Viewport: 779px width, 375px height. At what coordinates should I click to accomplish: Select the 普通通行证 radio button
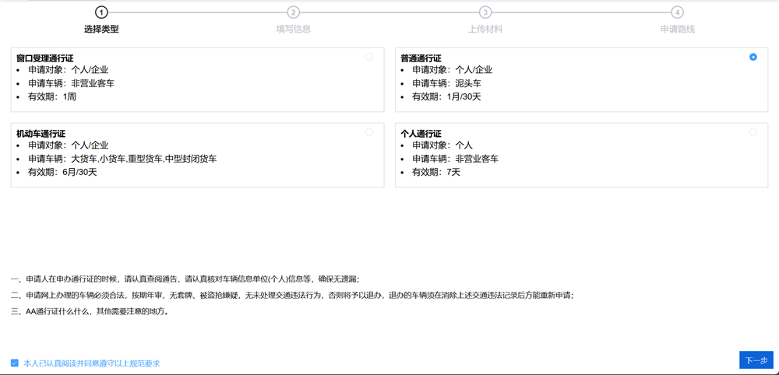click(x=753, y=57)
